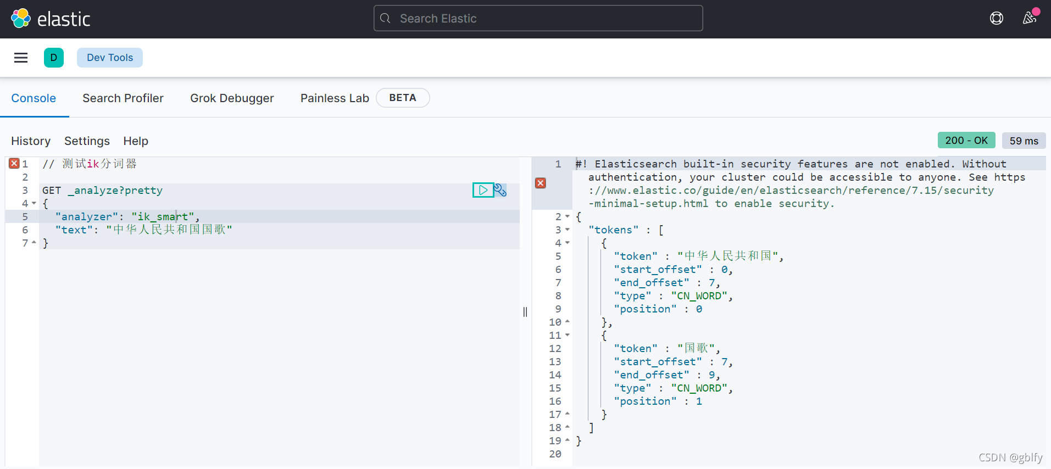Click the BETA badge
Screen dimensions: 1051x469
(x=403, y=98)
